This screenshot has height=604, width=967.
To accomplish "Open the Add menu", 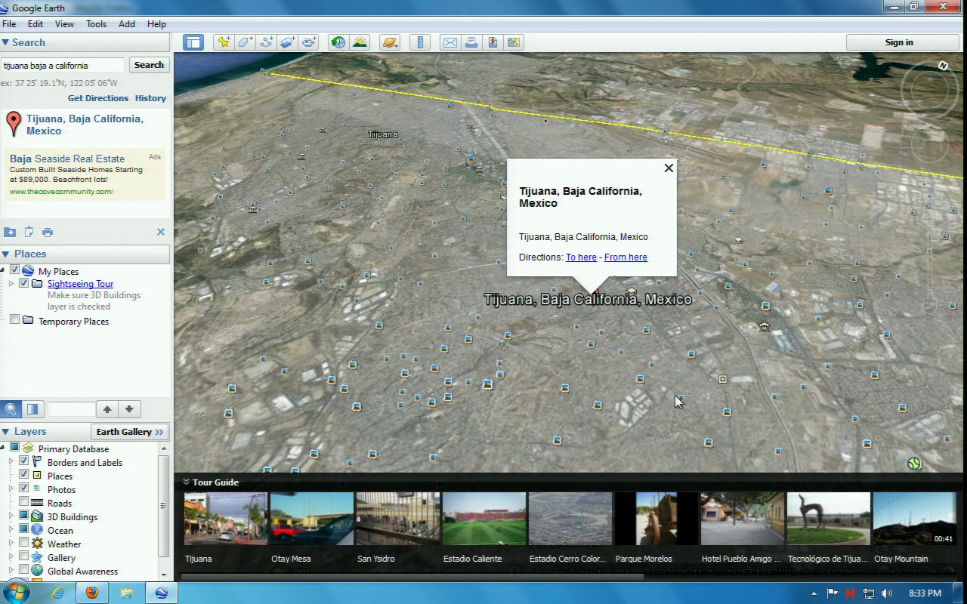I will tap(127, 24).
